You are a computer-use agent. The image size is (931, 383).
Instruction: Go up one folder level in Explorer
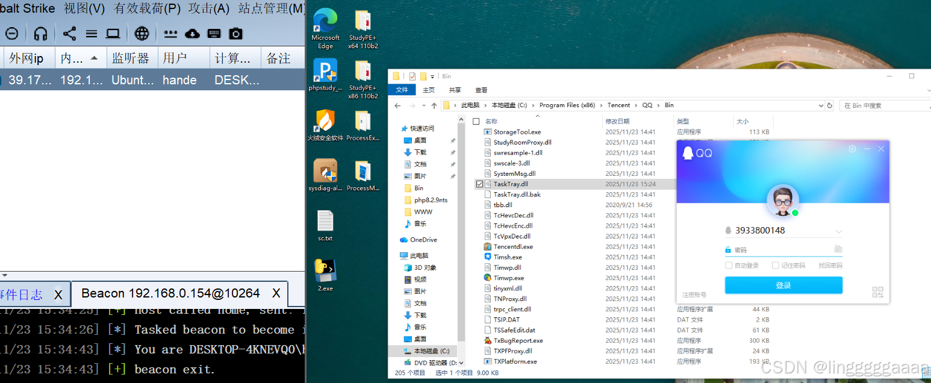click(434, 105)
